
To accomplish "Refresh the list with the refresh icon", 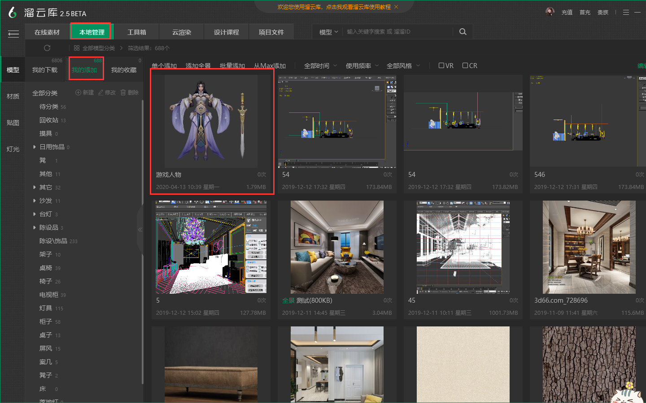I will [47, 48].
